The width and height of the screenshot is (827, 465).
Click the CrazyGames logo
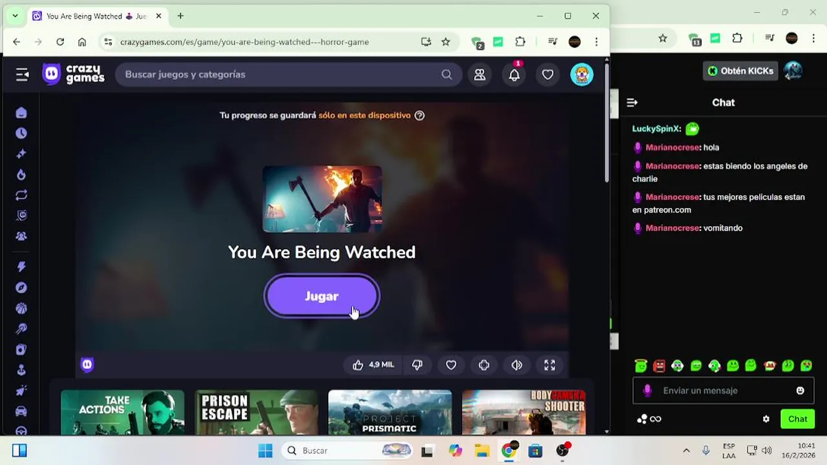click(x=73, y=74)
